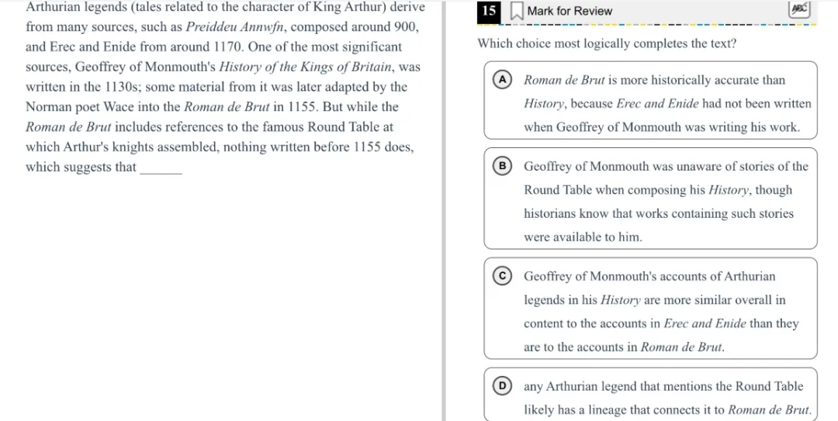
Task: Click the passage line starting 'Arthurian legends (tales'
Action: [226, 7]
